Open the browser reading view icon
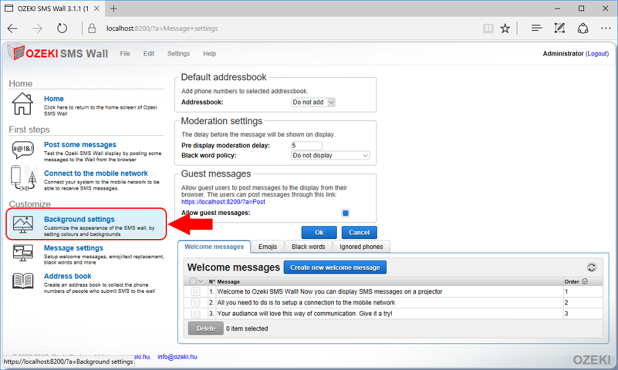 tap(488, 28)
